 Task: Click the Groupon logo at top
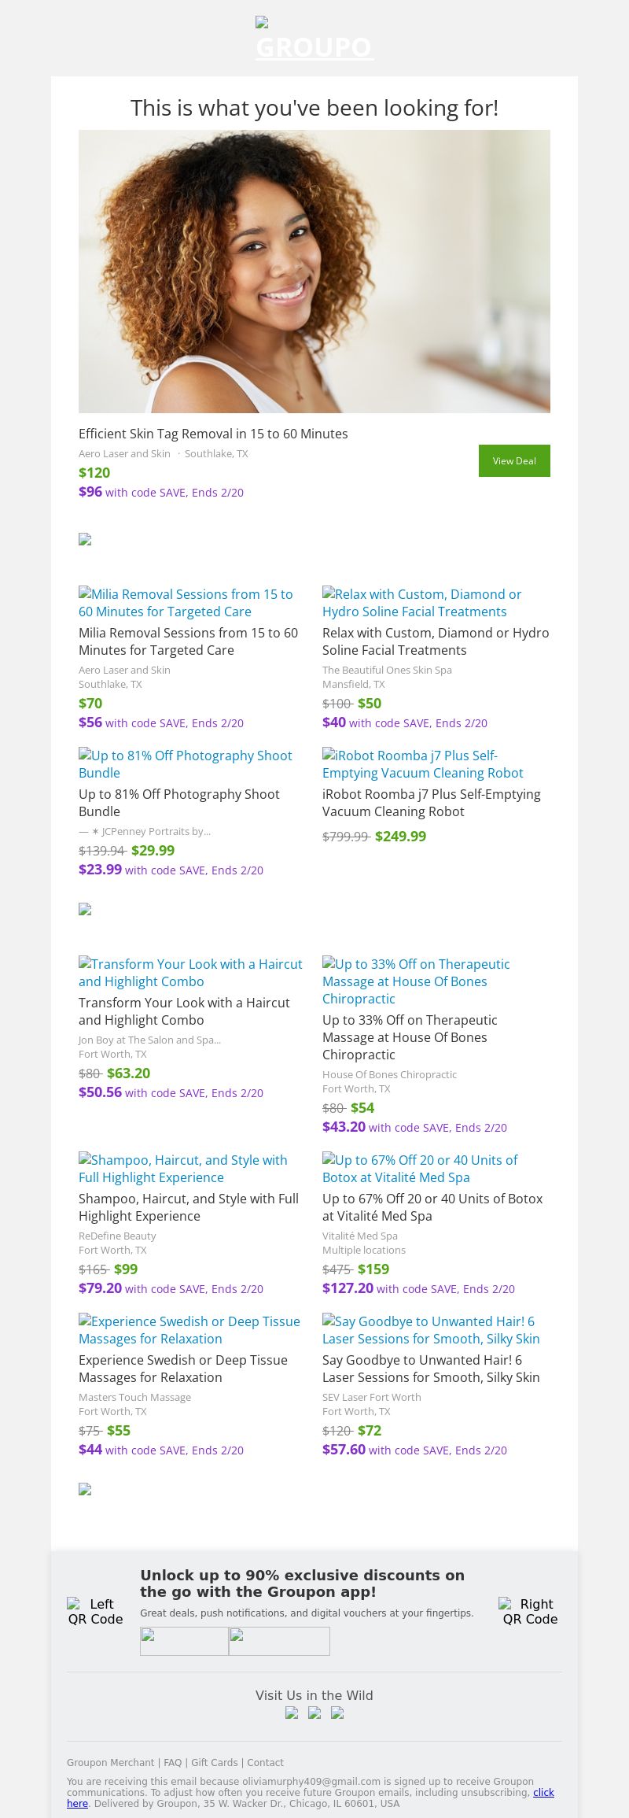[314, 39]
